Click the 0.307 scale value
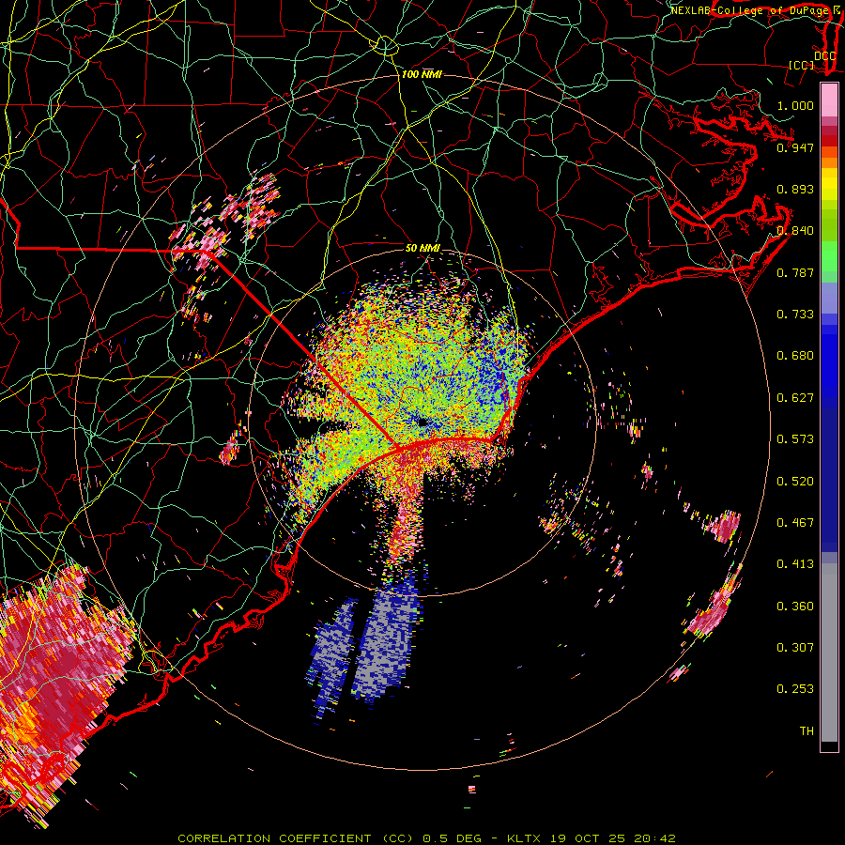The image size is (845, 845). 795,648
